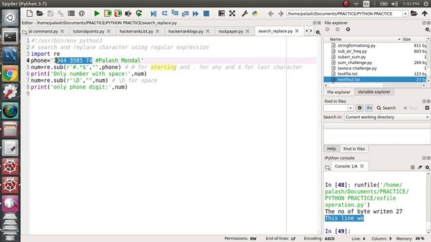Save the current file

click(51, 13)
